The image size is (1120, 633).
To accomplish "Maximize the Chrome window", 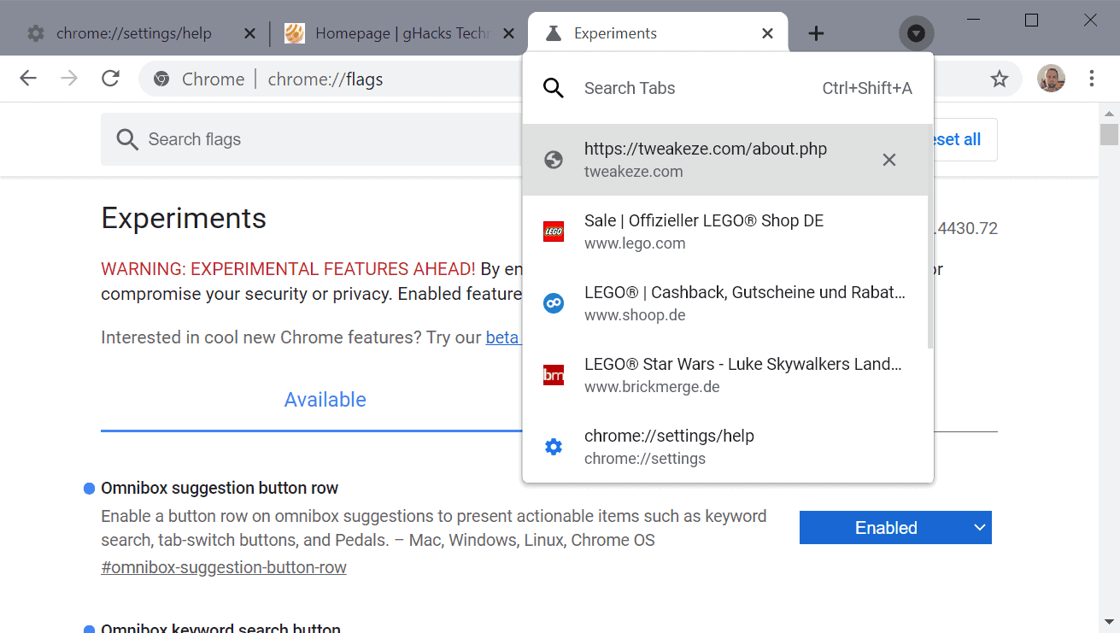I will click(1031, 21).
